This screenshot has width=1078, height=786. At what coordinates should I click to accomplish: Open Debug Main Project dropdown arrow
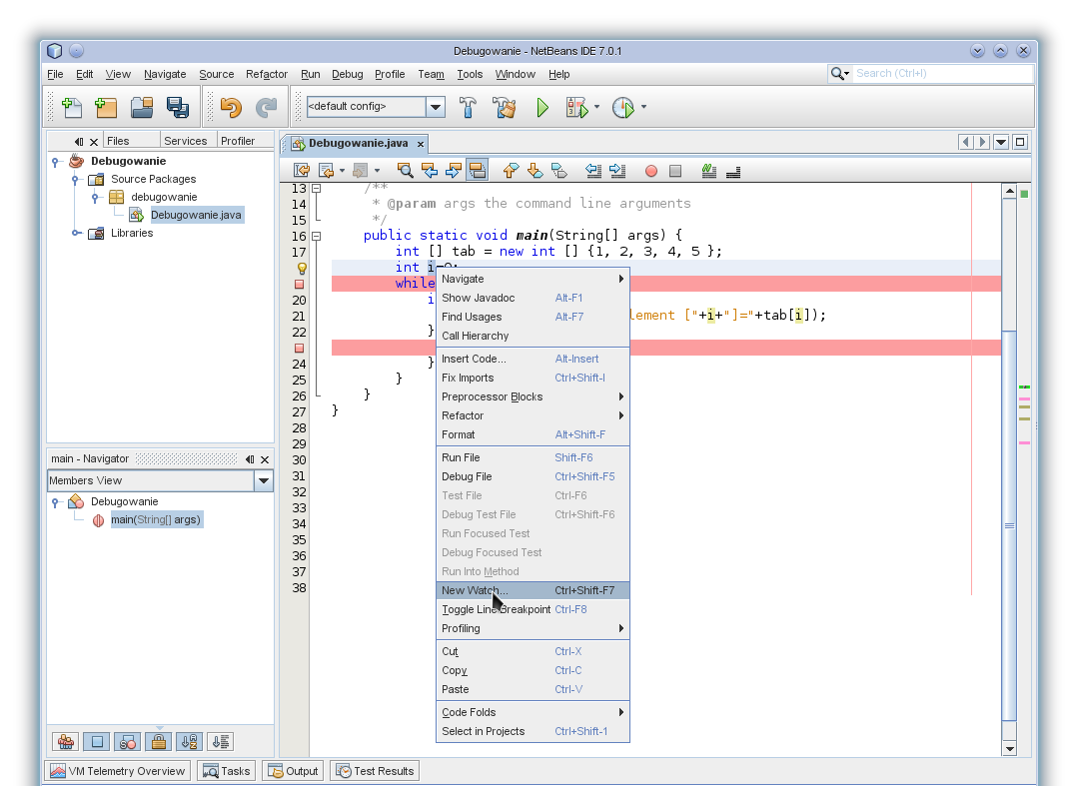tap(596, 107)
